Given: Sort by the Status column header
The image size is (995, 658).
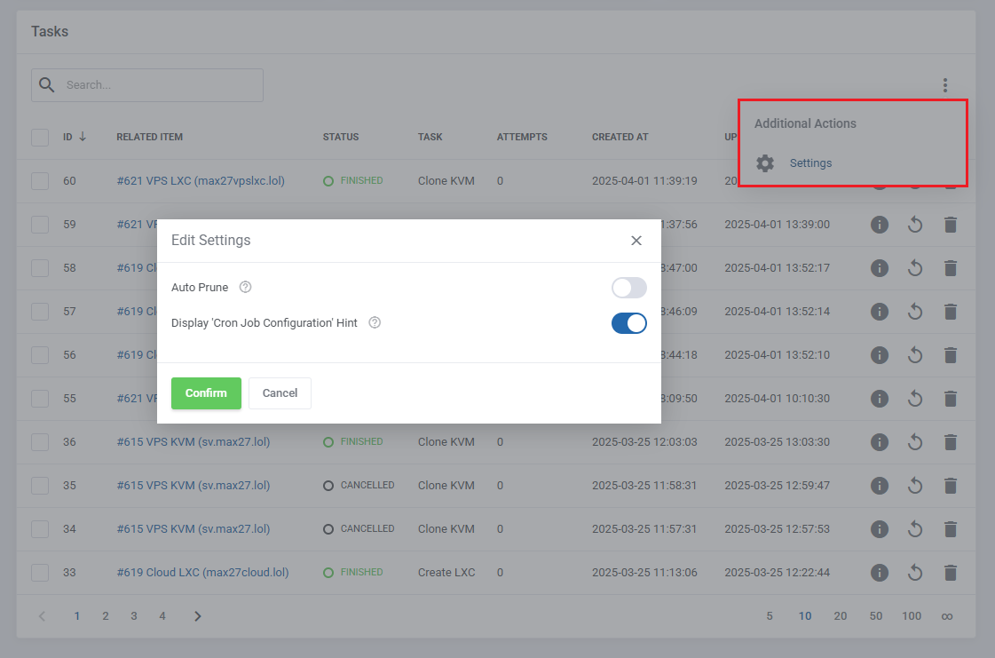Looking at the screenshot, I should [341, 137].
